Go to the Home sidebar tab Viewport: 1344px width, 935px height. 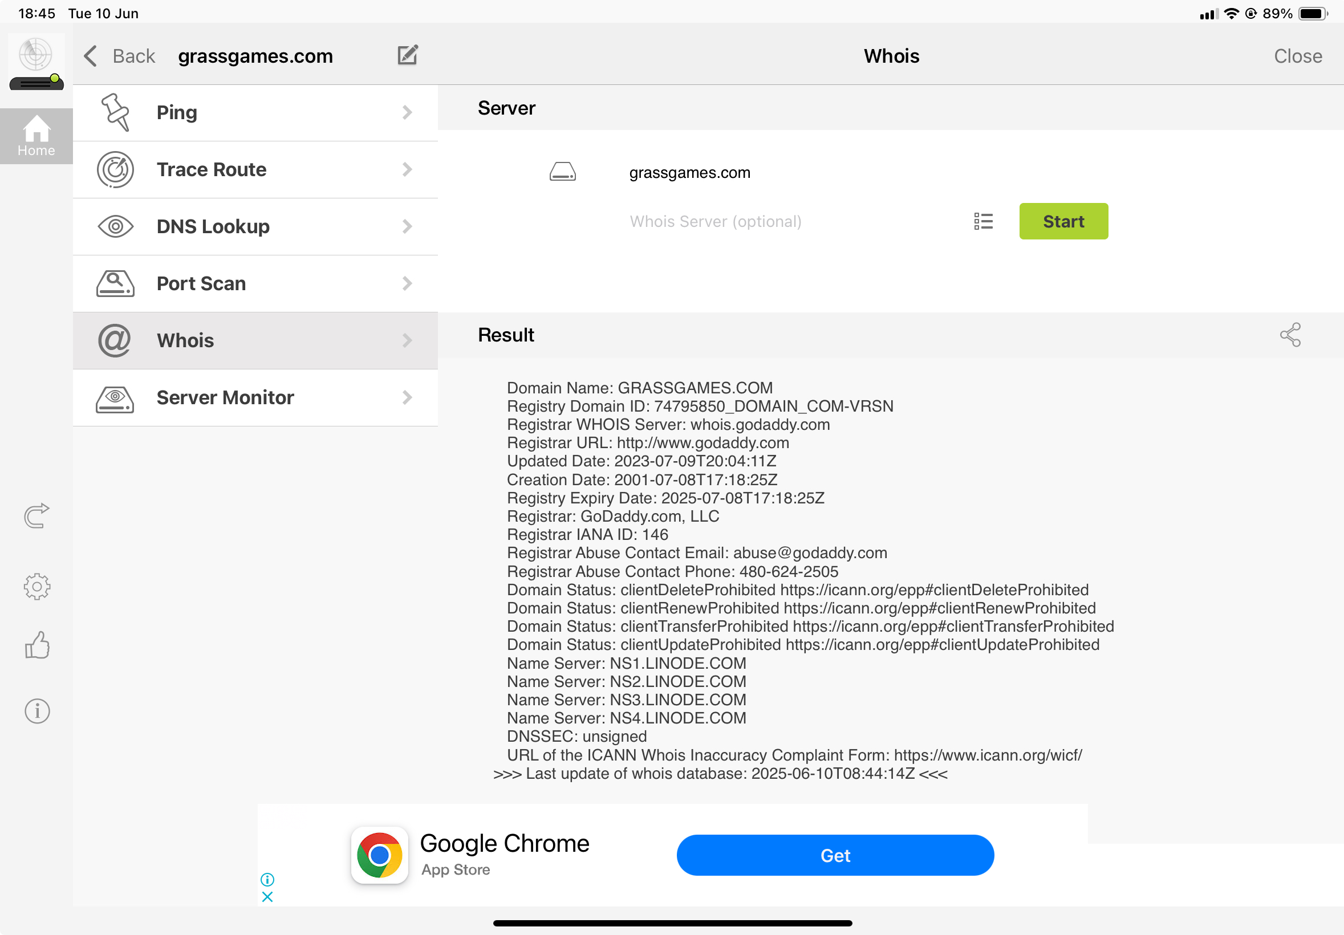[x=36, y=136]
